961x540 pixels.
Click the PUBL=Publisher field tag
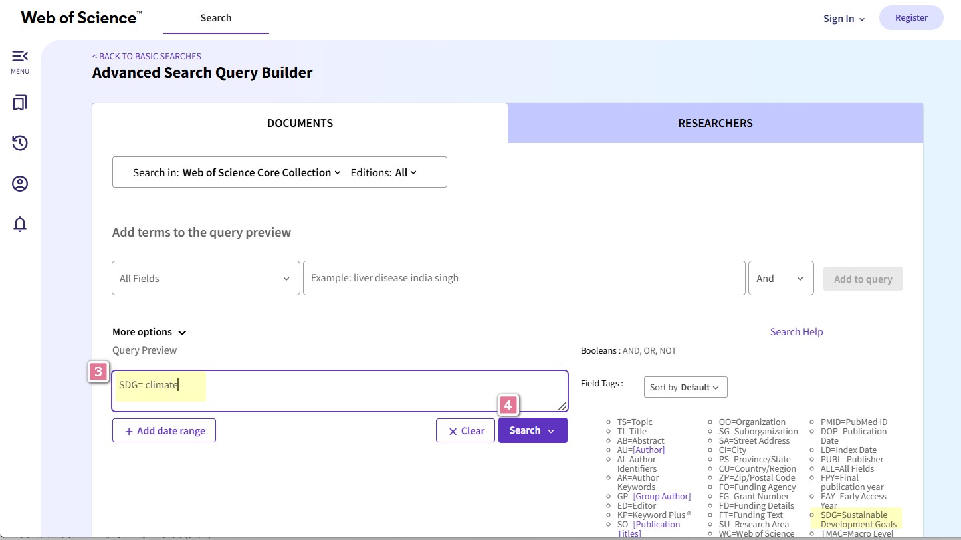coord(852,459)
